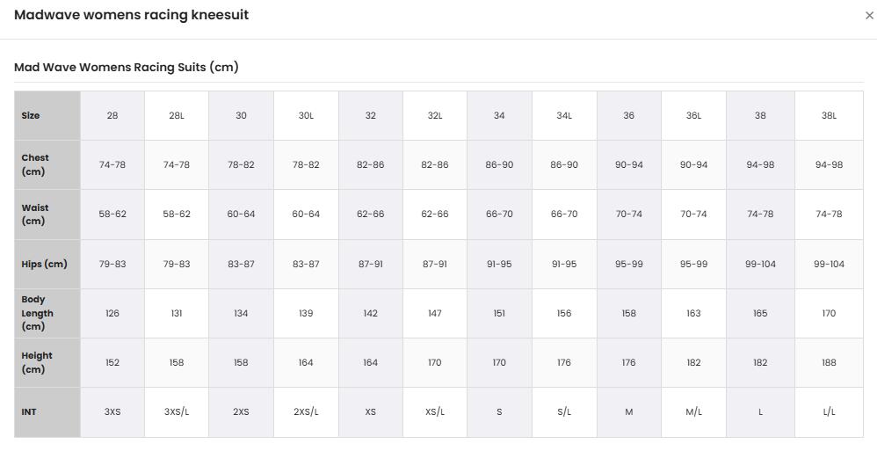Select the L/L international size cell
Image resolution: width=877 pixels, height=451 pixels.
tap(829, 412)
